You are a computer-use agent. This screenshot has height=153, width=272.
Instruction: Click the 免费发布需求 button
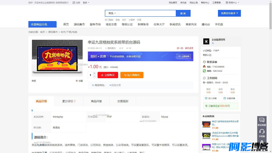[229, 13]
